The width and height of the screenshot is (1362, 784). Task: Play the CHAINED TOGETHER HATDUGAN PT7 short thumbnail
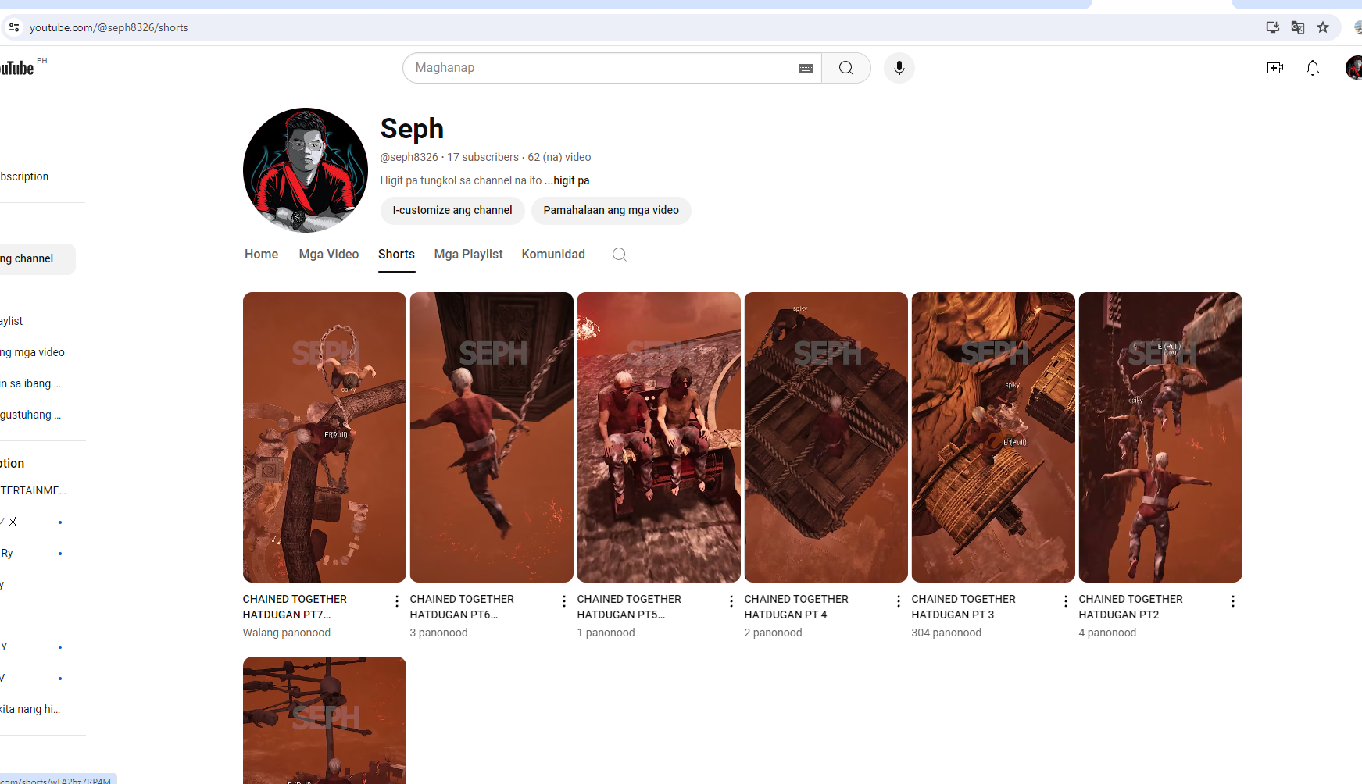pyautogui.click(x=324, y=437)
